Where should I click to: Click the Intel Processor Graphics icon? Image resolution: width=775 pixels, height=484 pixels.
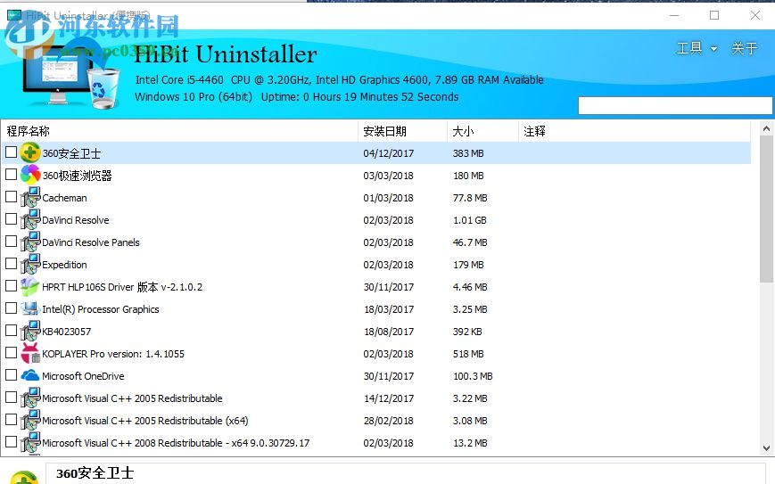(x=30, y=308)
